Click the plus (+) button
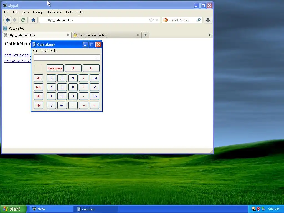Image resolution: width=284 pixels, height=213 pixels. pyautogui.click(x=84, y=105)
